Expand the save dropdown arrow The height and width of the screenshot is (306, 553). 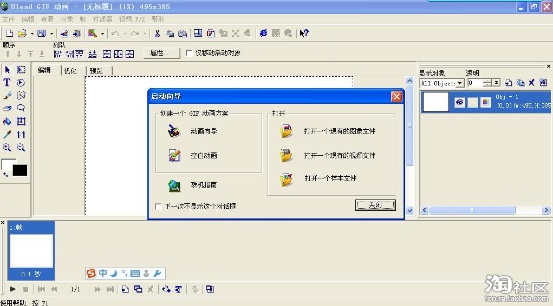(x=51, y=34)
